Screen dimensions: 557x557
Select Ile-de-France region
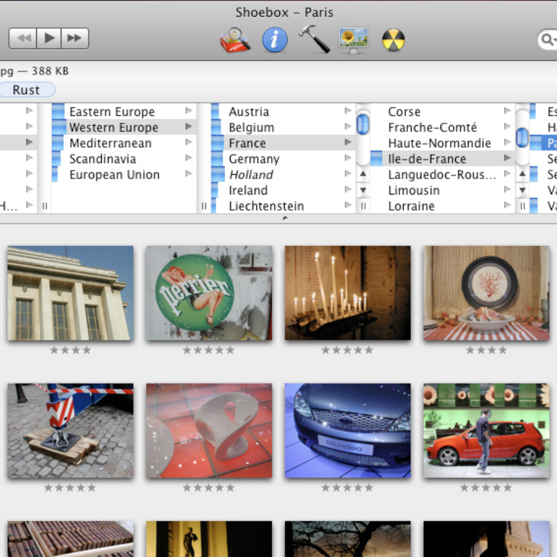[x=427, y=159]
